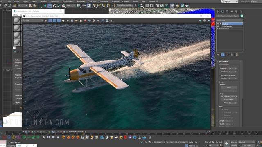Toggle second blue channel button in frame buffer
Viewport: 262px width, 147px height.
point(54,21)
